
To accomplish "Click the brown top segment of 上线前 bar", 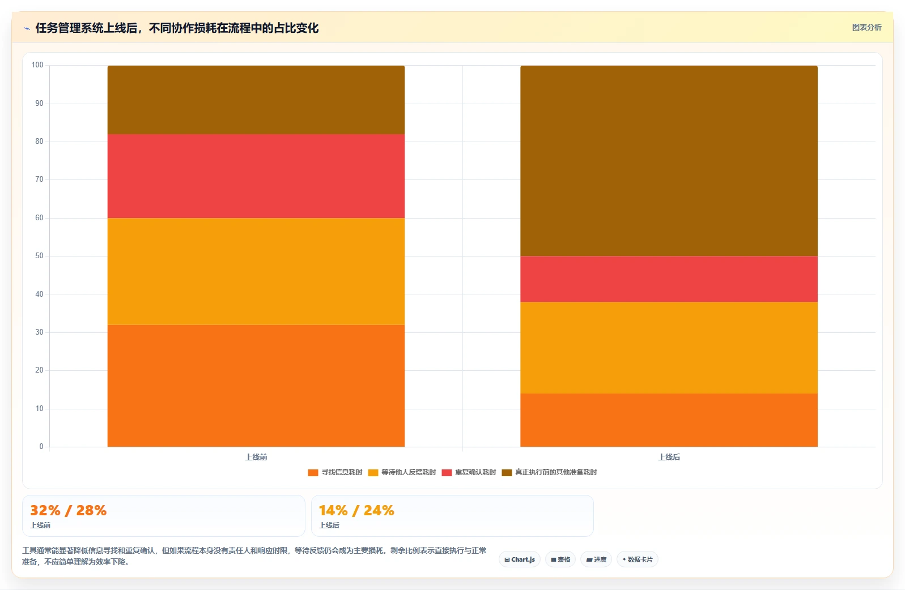I will click(x=256, y=100).
